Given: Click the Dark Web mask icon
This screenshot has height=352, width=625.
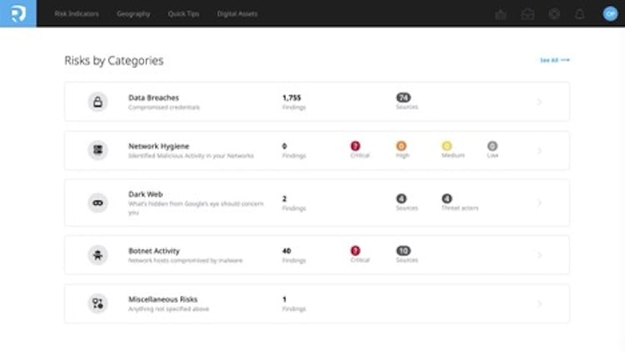Looking at the screenshot, I should click(97, 202).
